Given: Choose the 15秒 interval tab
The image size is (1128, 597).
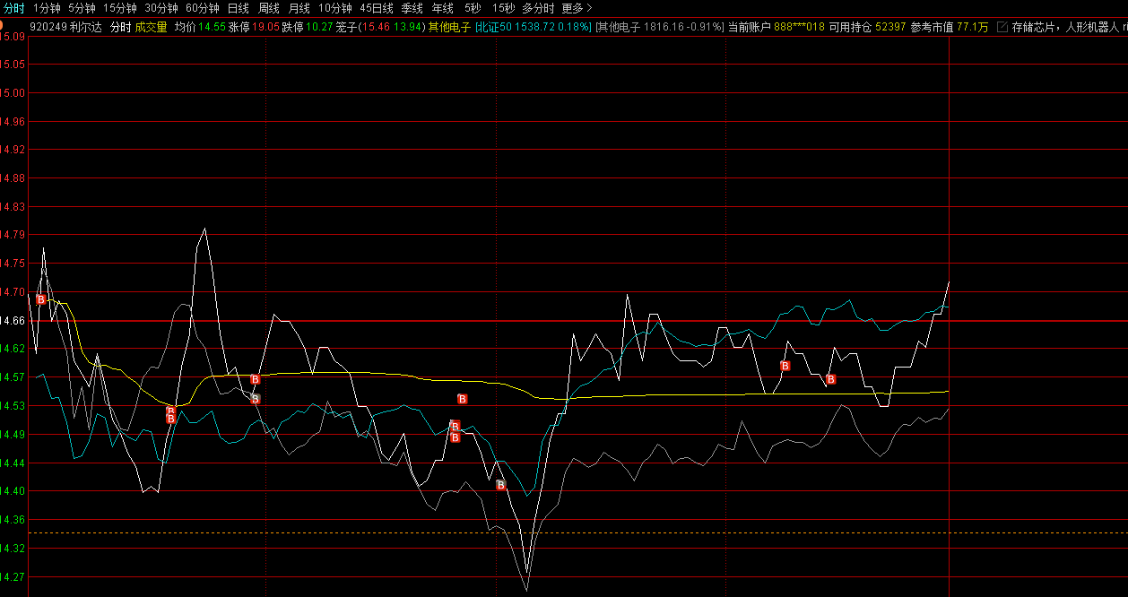Looking at the screenshot, I should coord(503,8).
